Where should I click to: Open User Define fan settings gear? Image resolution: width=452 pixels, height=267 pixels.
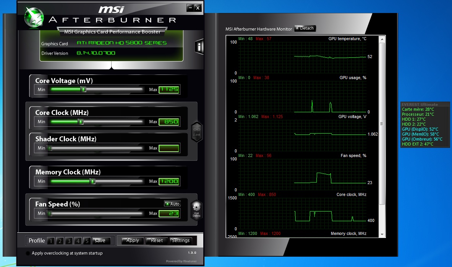tap(196, 209)
